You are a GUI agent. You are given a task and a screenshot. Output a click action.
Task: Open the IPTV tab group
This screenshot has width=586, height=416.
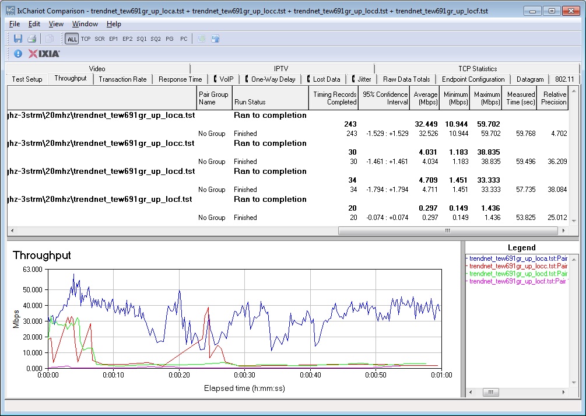tap(281, 68)
